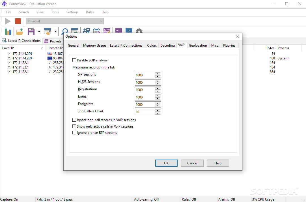
Task: Click the EU flag icon for 93.184
Action: coord(50,58)
